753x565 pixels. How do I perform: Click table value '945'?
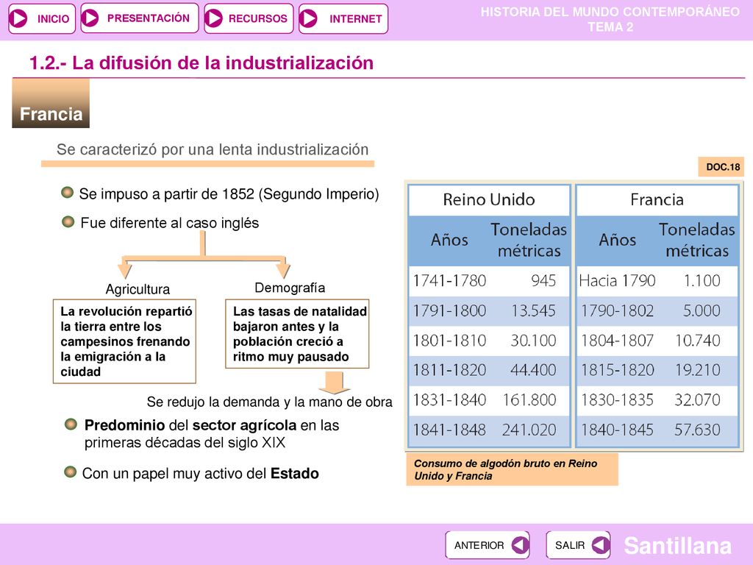[x=543, y=280]
